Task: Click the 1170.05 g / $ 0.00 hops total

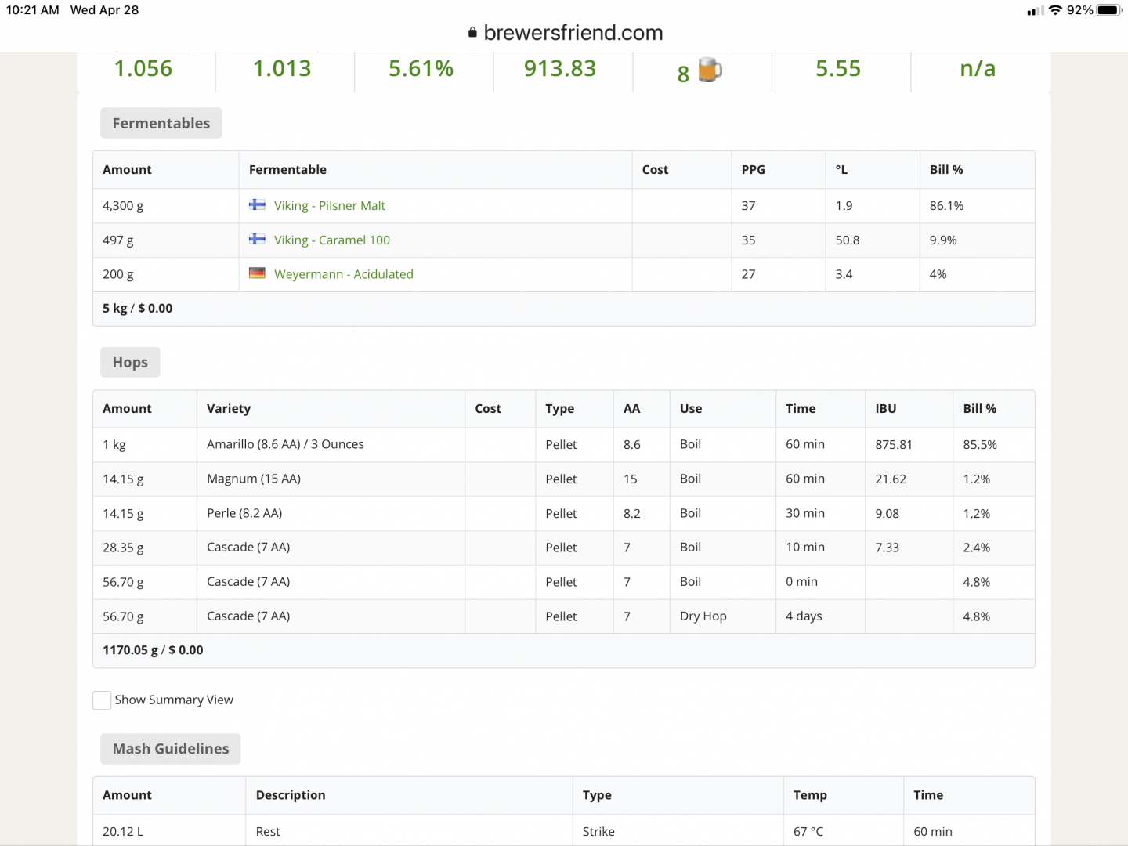Action: [153, 650]
